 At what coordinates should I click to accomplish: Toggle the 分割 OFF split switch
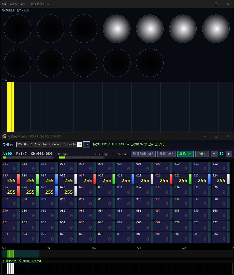pos(166,154)
